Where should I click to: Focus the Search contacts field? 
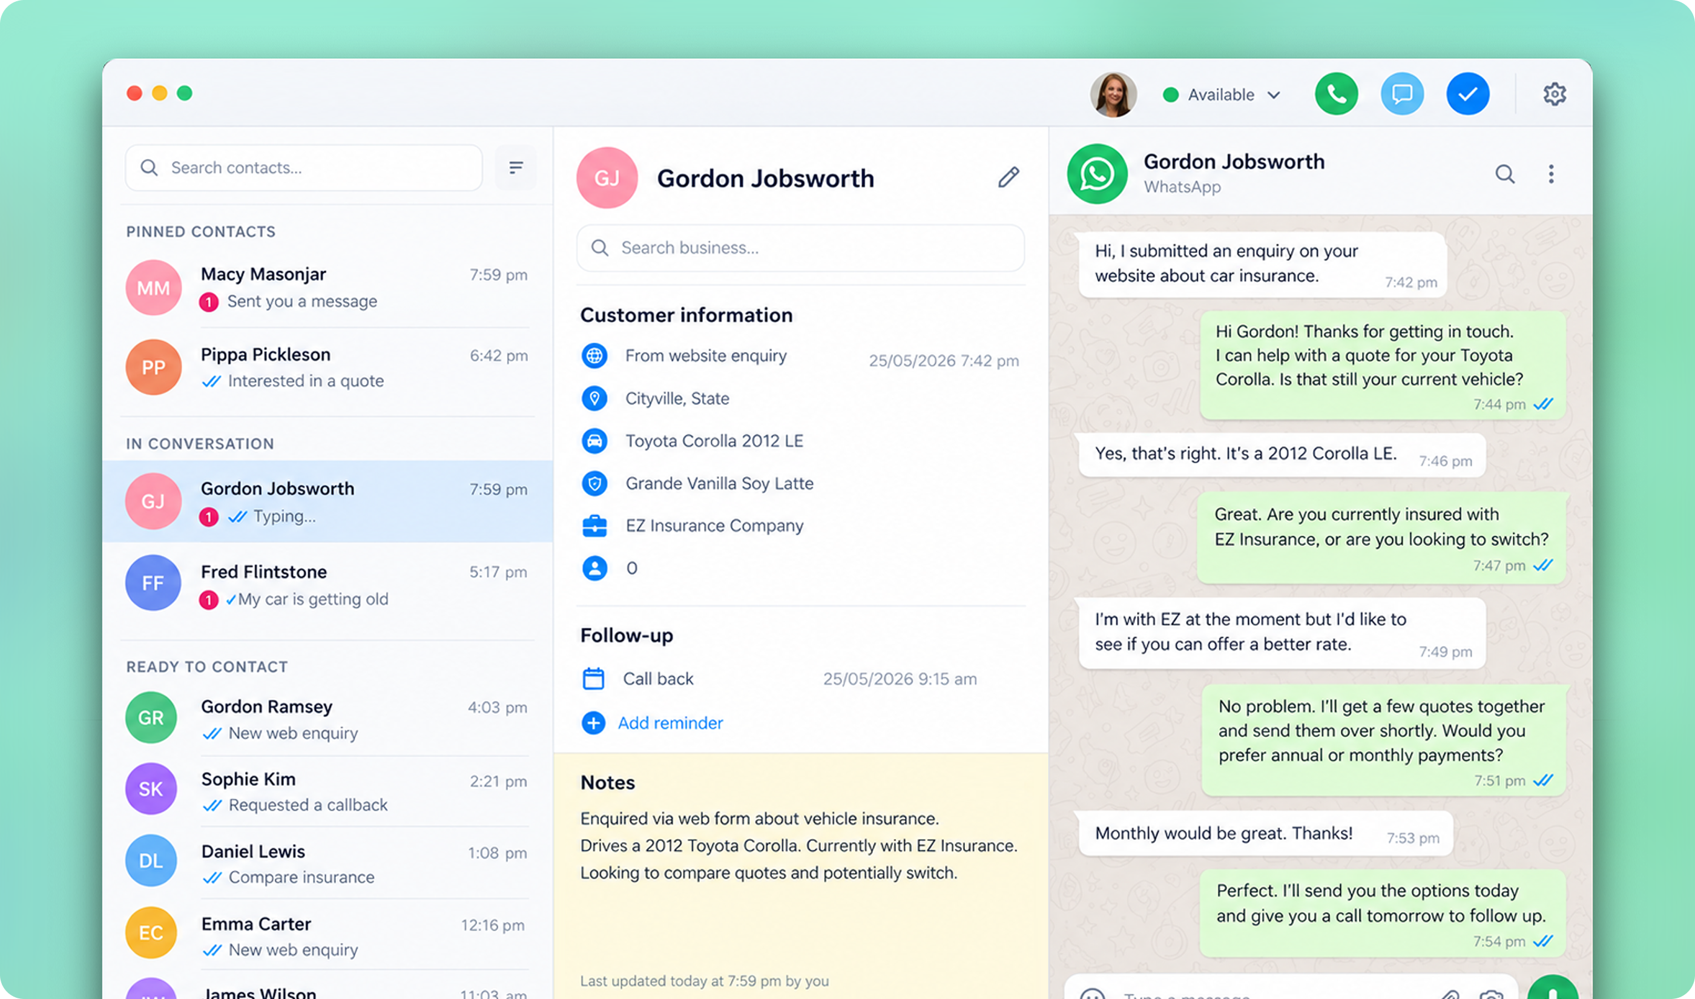(x=303, y=168)
